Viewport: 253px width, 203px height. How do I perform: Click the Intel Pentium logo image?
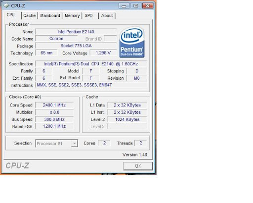[132, 42]
